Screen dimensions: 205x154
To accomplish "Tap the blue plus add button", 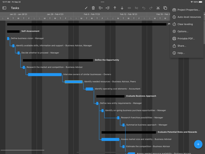I will pyautogui.click(x=198, y=144).
